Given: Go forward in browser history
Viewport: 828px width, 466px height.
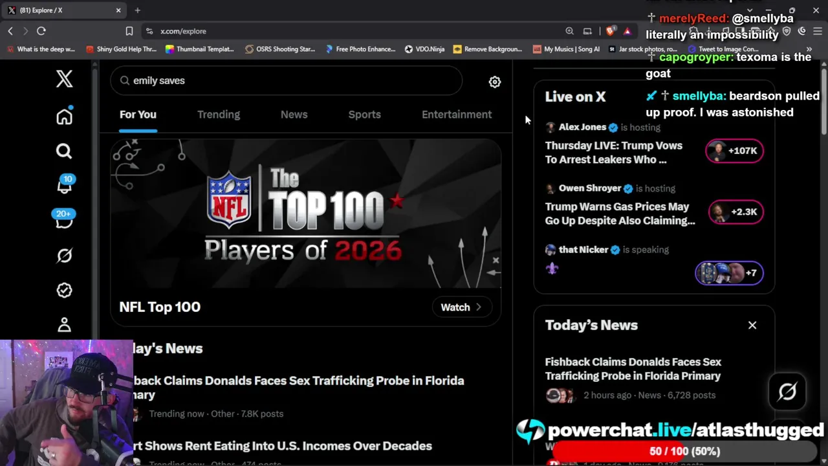Looking at the screenshot, I should (x=25, y=31).
